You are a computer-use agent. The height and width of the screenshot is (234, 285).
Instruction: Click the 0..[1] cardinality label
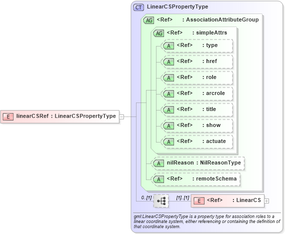pos(146,197)
